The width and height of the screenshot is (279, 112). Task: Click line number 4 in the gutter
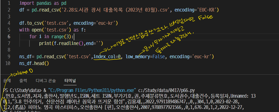[9, 23]
